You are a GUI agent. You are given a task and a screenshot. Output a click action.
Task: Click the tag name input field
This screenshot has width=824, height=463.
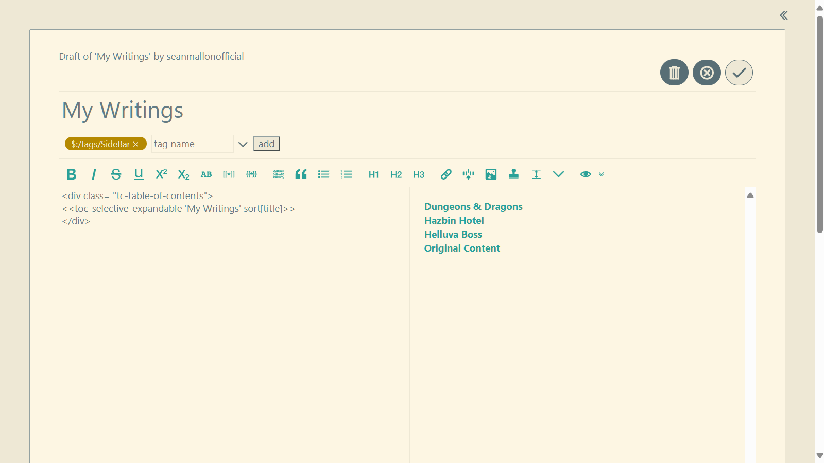pos(192,144)
